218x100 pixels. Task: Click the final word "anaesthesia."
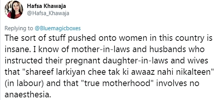tap(27, 95)
